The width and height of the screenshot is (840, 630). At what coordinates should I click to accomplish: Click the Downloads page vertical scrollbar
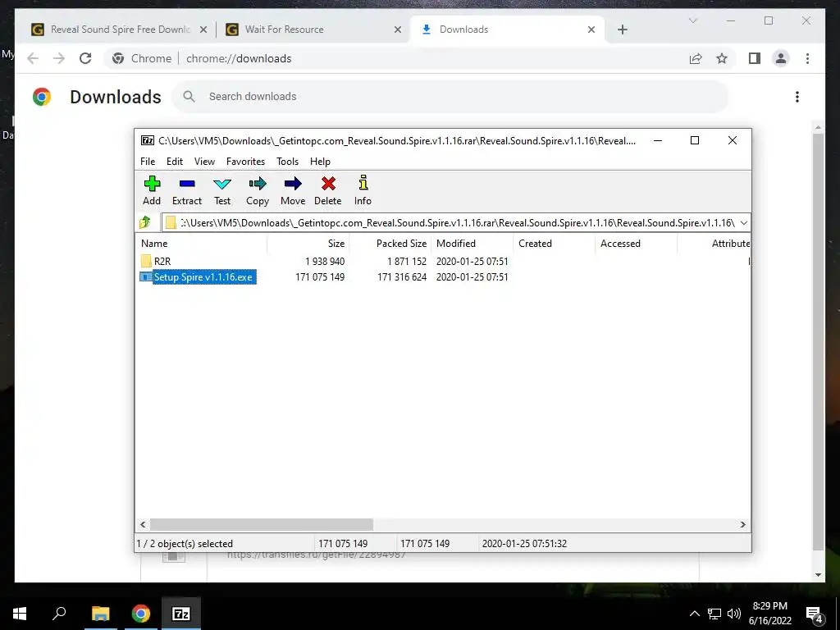(818, 343)
